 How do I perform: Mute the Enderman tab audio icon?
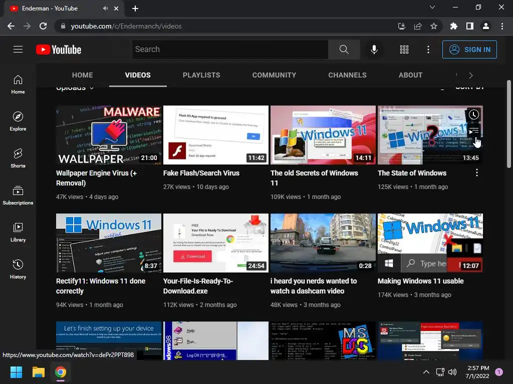[105, 8]
